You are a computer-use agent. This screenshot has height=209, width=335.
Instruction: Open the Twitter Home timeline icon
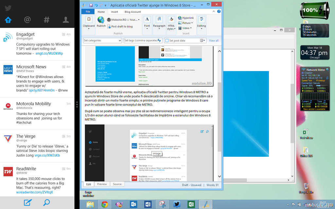pyautogui.click(x=8, y=20)
